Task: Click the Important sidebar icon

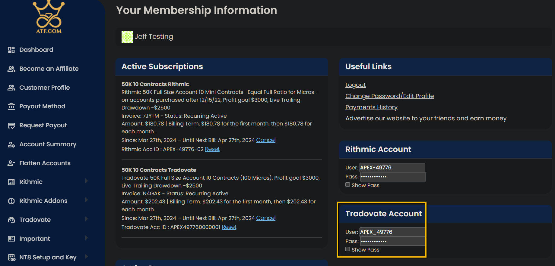Action: 11,239
